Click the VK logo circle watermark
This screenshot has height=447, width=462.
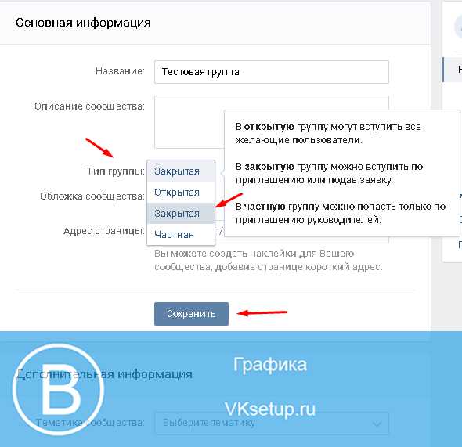point(58,389)
